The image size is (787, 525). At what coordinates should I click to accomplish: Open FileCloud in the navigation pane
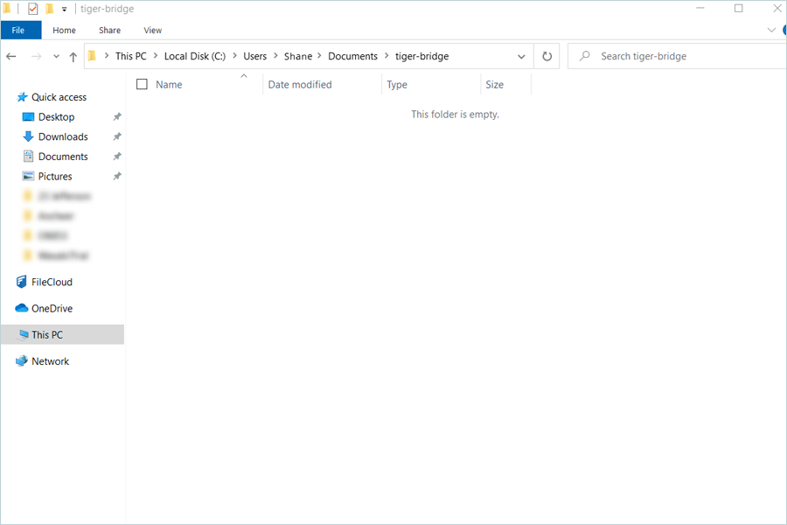[52, 282]
